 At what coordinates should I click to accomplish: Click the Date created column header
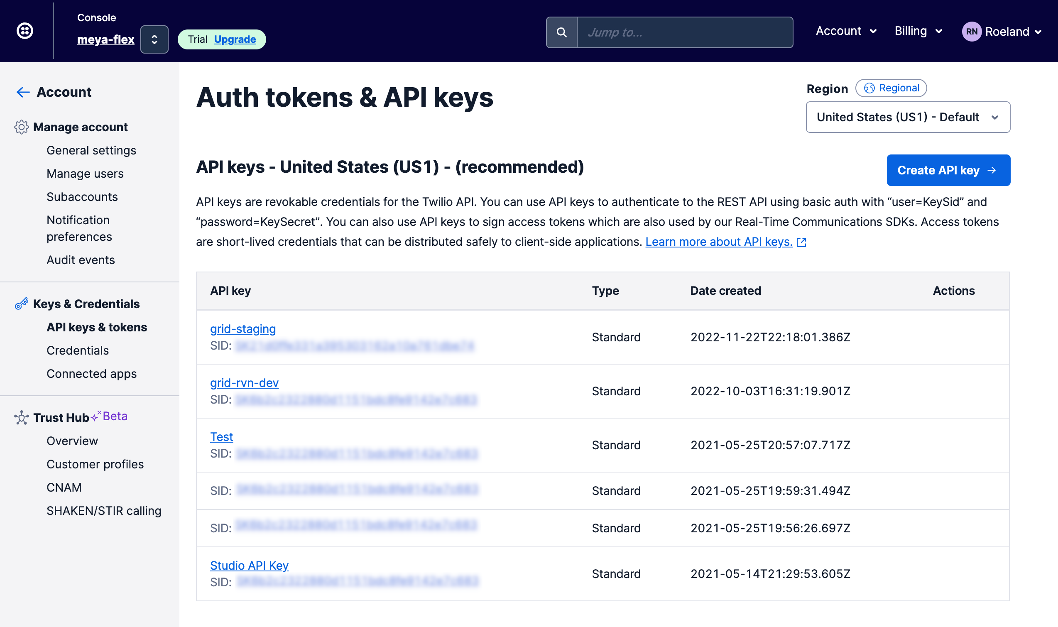tap(725, 291)
